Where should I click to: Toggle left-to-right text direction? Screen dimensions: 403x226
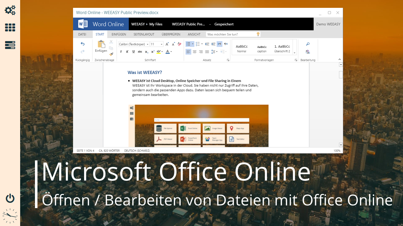(219, 44)
